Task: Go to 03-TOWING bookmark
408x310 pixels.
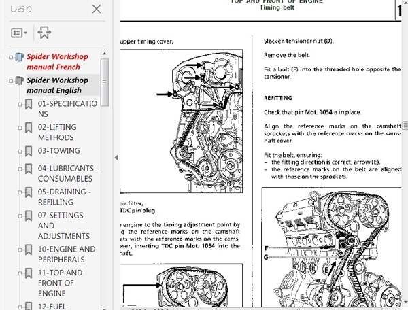Action: (x=59, y=150)
